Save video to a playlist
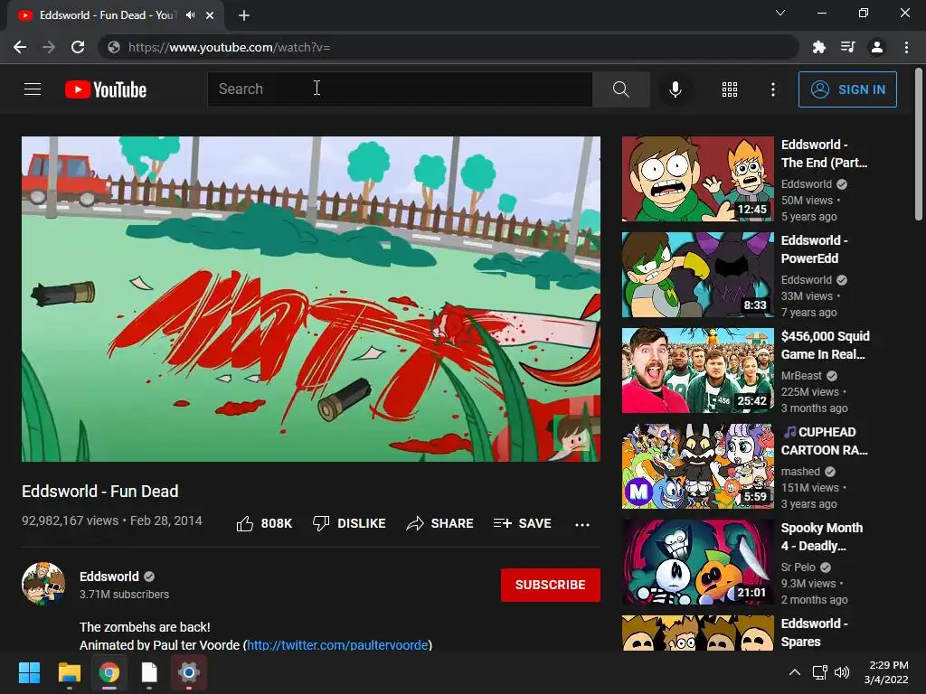 [x=523, y=523]
